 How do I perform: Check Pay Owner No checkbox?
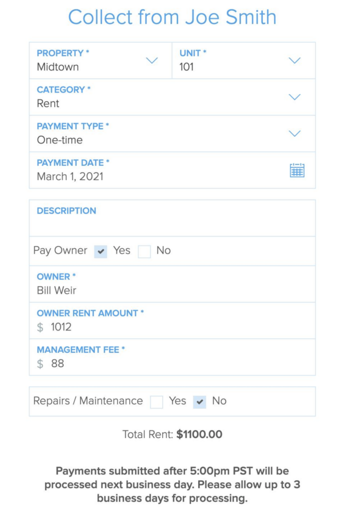click(144, 251)
